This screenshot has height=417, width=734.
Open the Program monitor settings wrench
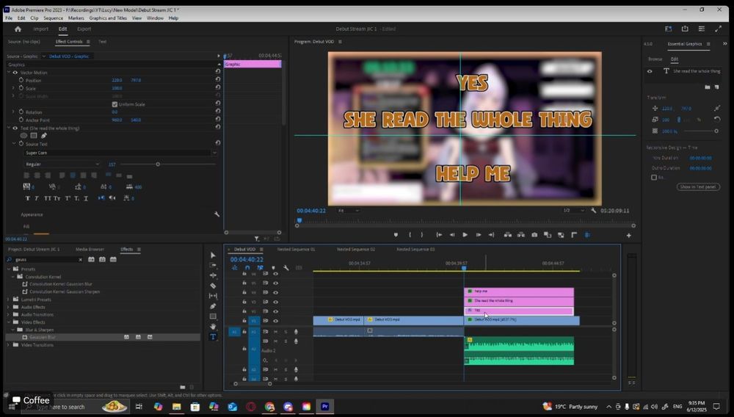point(594,211)
